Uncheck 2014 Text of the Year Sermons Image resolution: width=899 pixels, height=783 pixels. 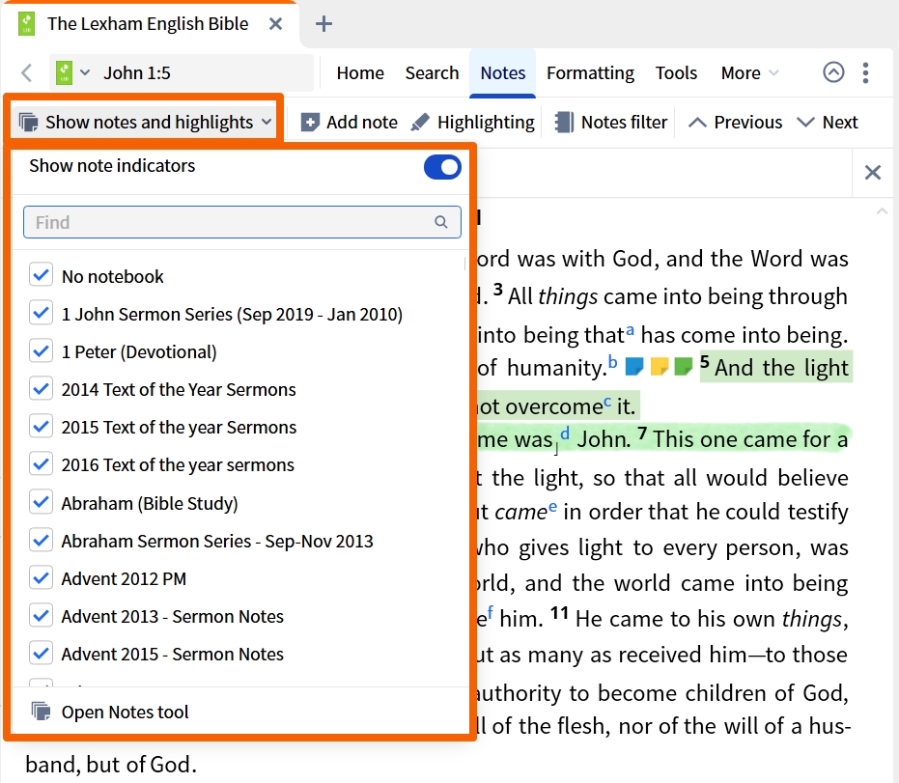point(42,389)
